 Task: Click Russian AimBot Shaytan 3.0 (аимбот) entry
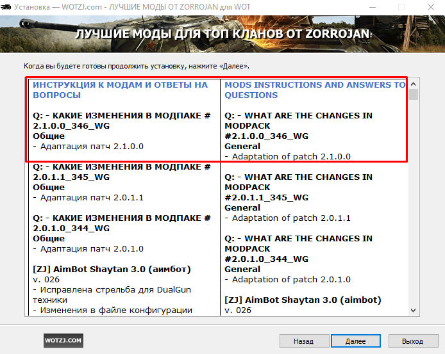112,269
